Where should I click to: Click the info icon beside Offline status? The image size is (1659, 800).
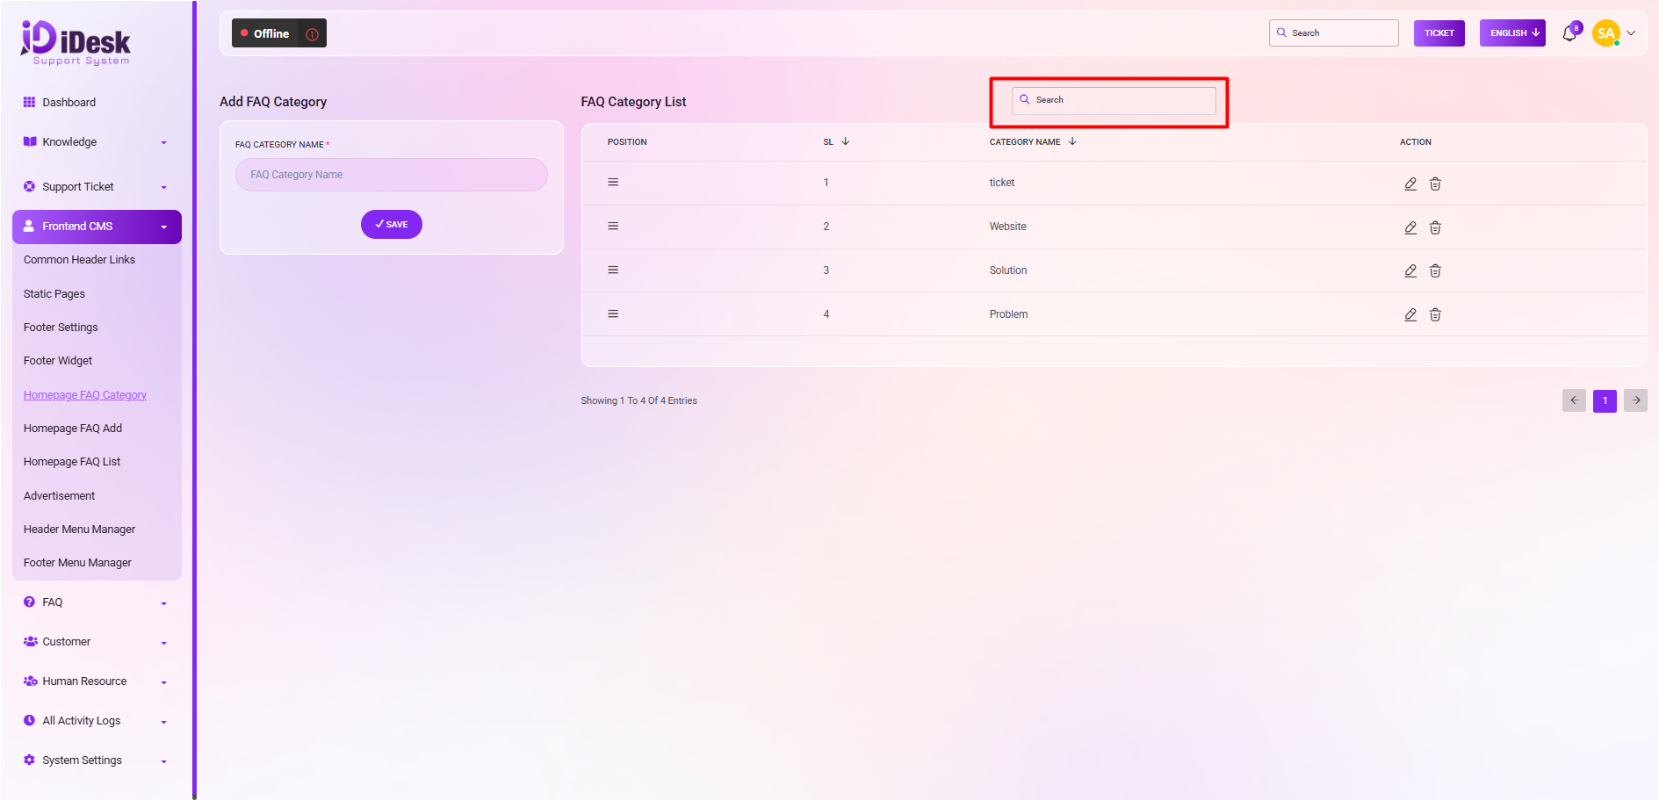(x=312, y=34)
